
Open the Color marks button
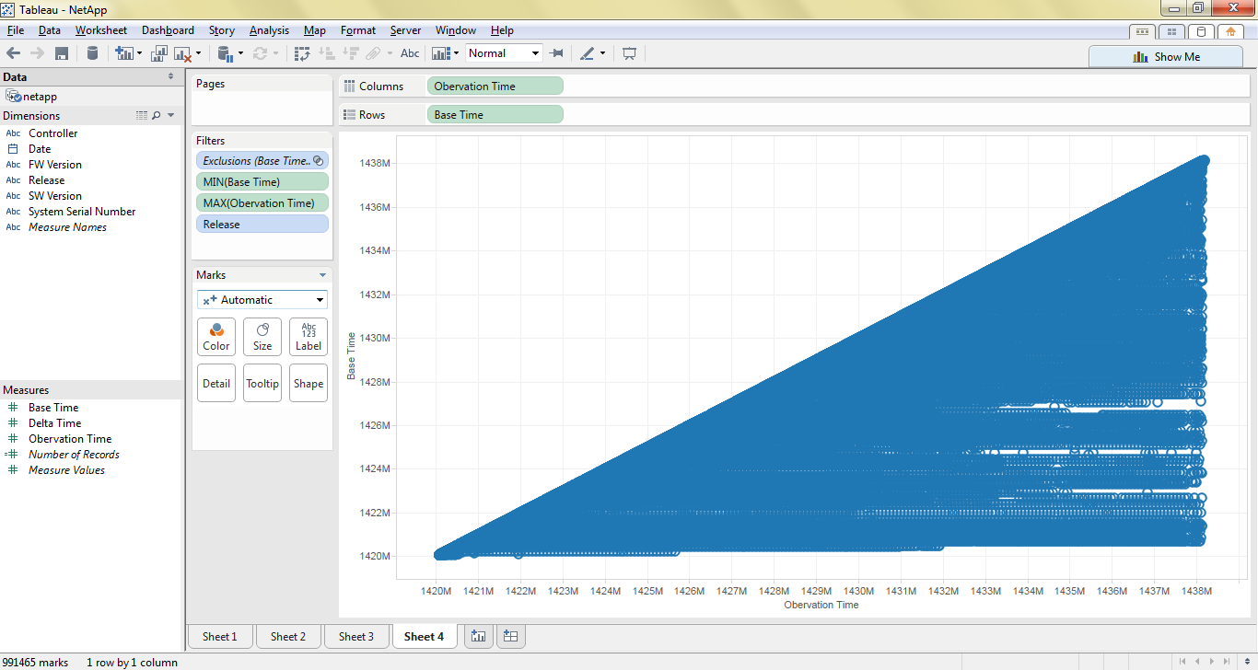point(216,337)
